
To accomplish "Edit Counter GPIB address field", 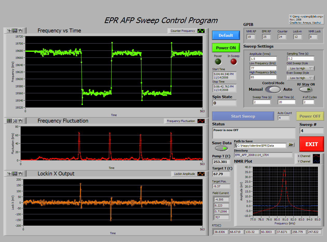I will click(282, 37).
